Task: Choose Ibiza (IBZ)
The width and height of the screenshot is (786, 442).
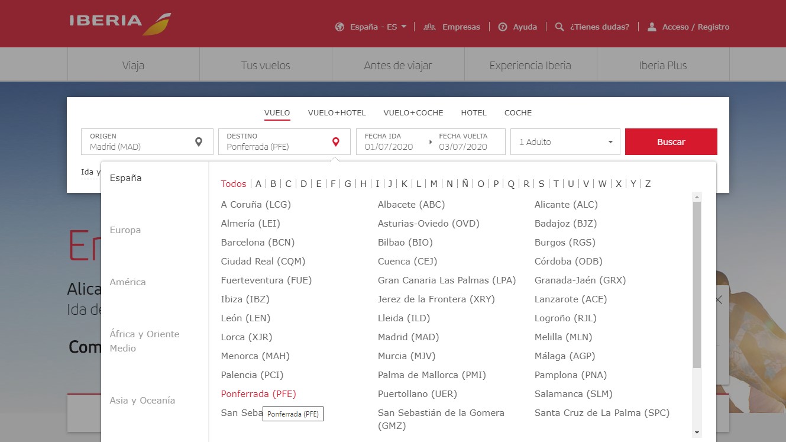Action: coord(245,299)
